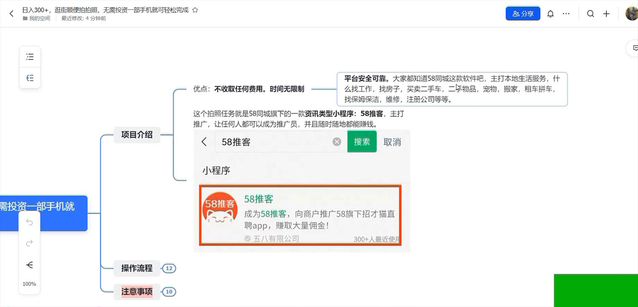Open the three-dot more options menu
This screenshot has width=638, height=307.
pyautogui.click(x=566, y=14)
